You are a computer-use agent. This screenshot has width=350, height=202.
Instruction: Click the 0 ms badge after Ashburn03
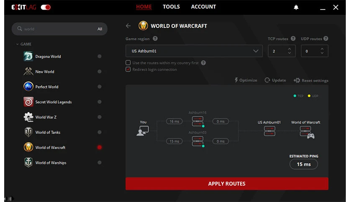(x=221, y=141)
